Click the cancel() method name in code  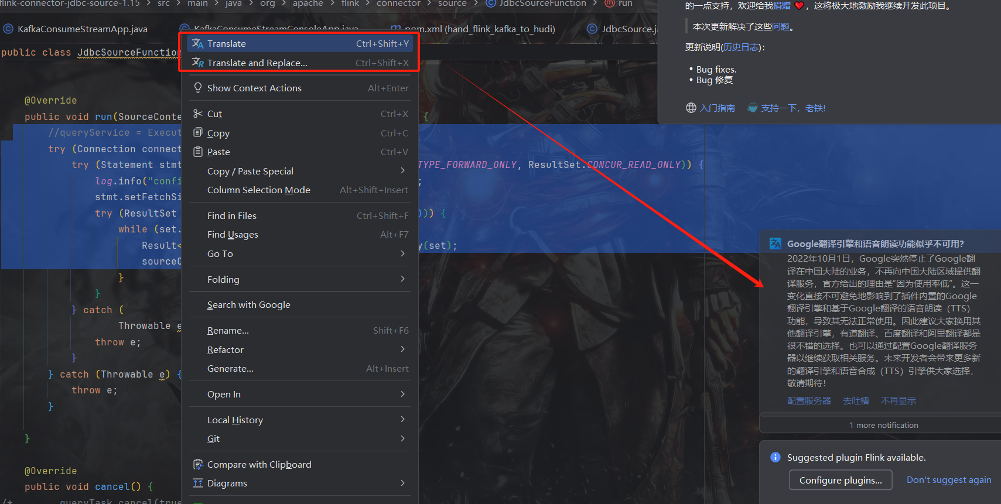tap(118, 486)
